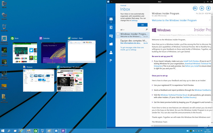
Task: Click the horizontal scrollbar in message pane
Action: (176, 126)
